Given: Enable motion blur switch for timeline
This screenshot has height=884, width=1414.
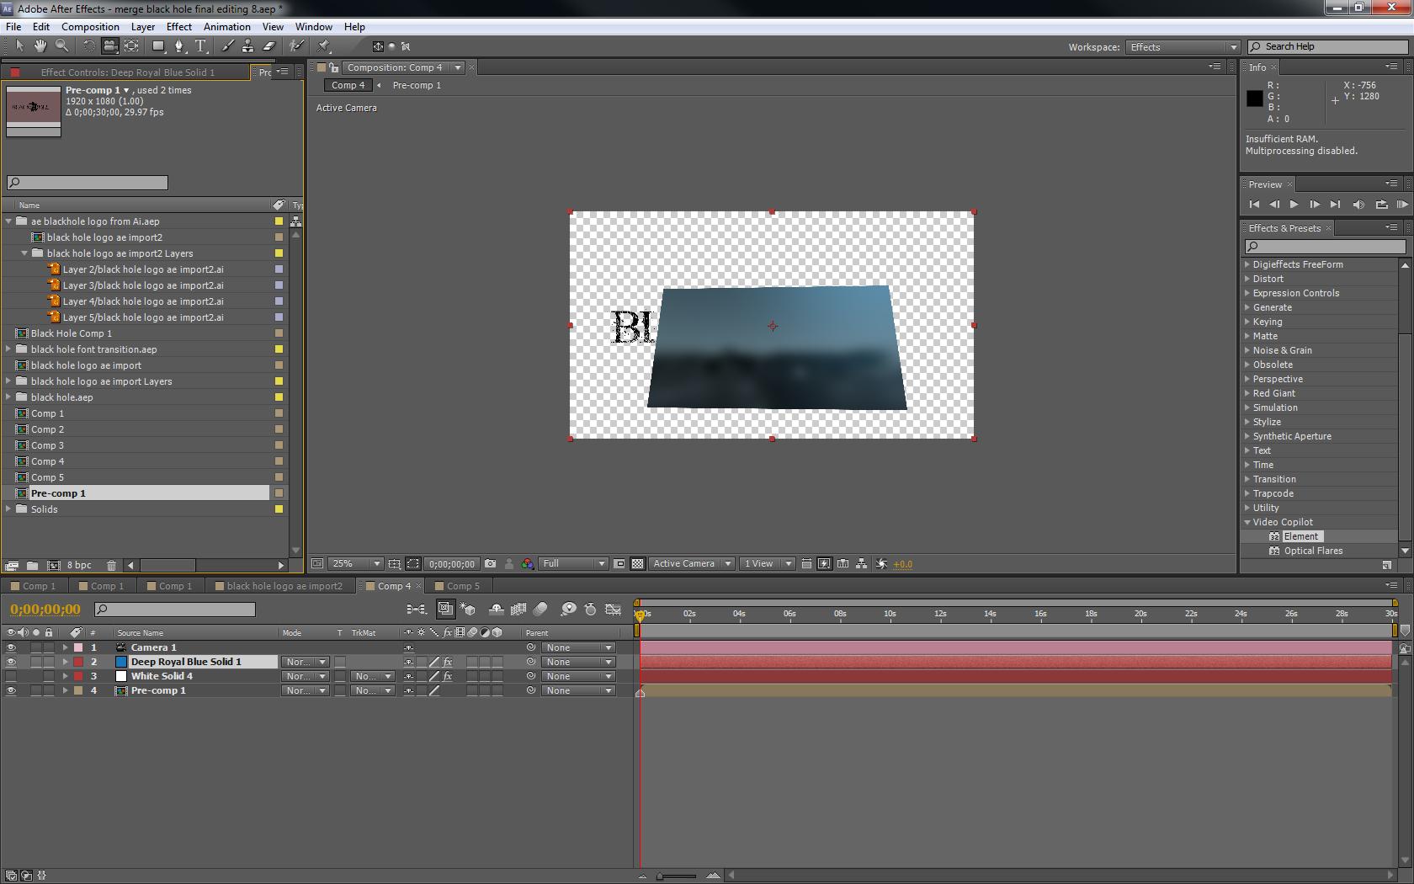Looking at the screenshot, I should point(541,609).
